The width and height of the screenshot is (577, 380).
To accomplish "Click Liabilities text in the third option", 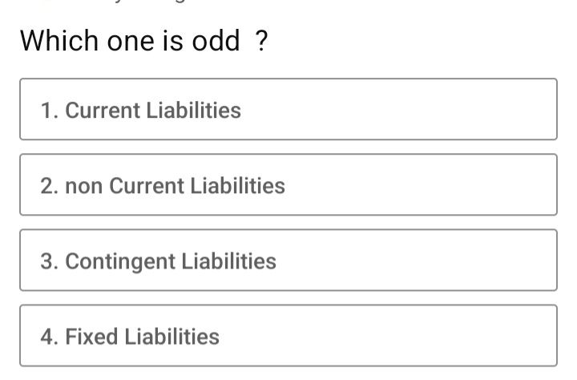I will (229, 261).
